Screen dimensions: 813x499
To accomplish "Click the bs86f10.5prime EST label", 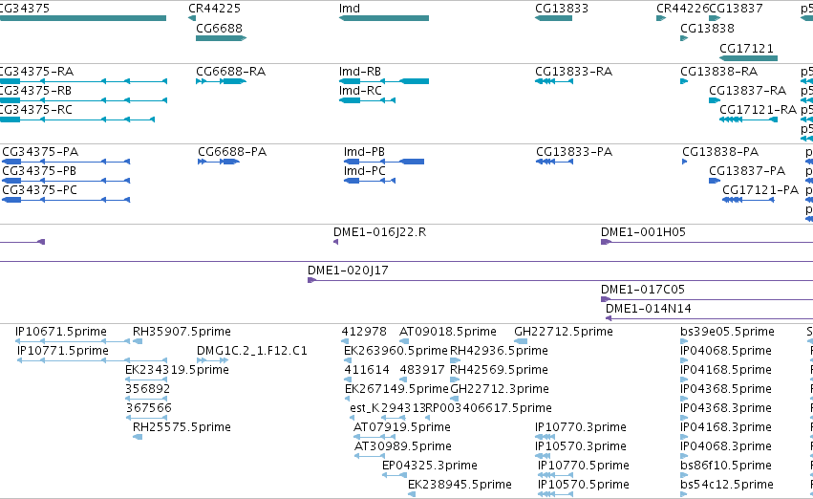I will tap(726, 466).
